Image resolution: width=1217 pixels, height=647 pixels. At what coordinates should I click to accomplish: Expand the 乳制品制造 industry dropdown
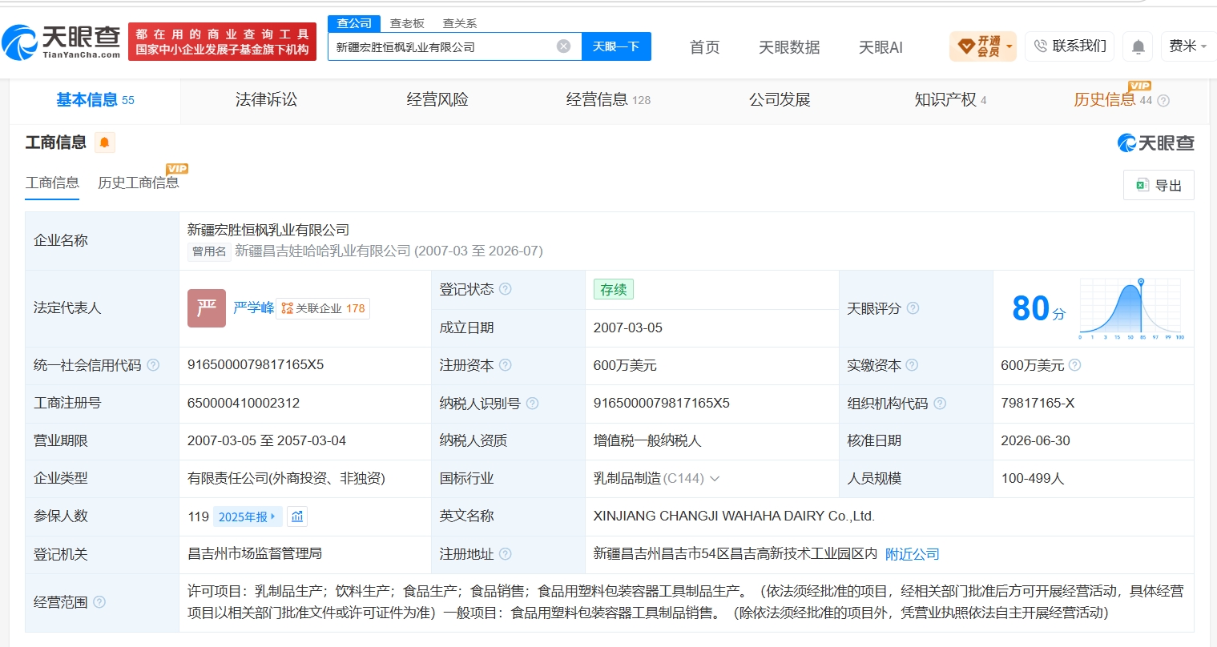715,479
